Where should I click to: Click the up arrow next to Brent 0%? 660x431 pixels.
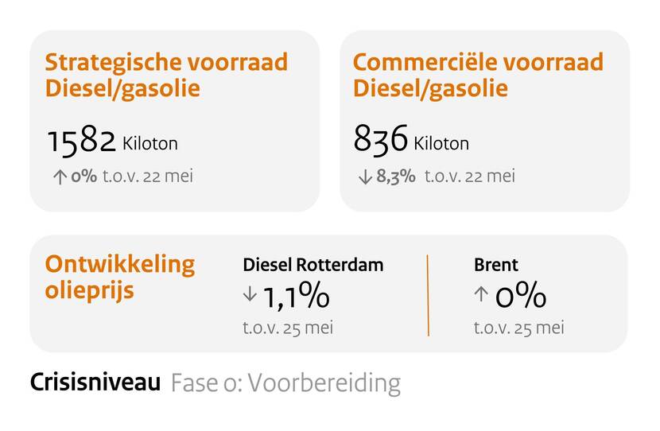point(480,294)
